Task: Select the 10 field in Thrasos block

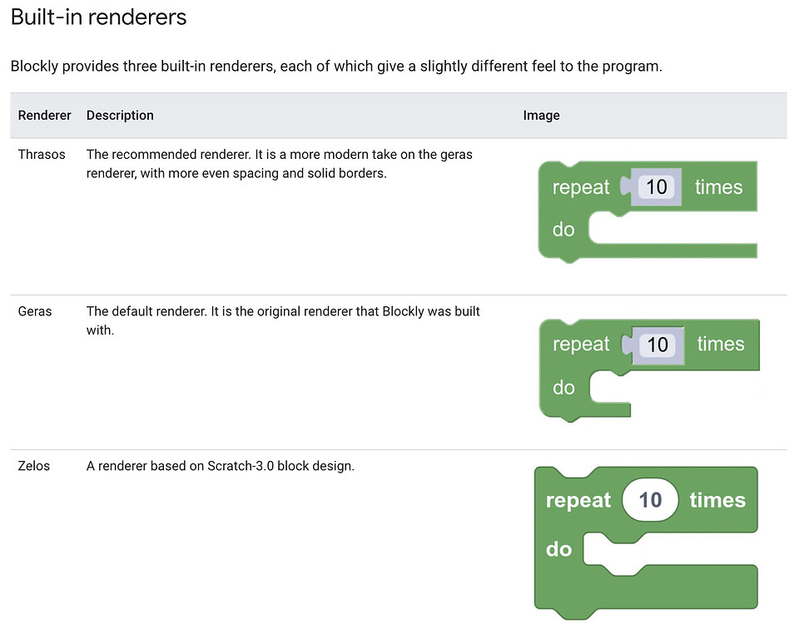Action: (657, 187)
